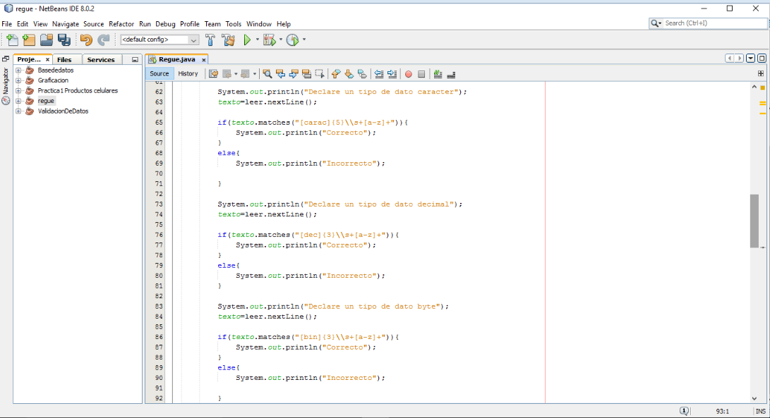Click the Comment lines icon in editor toolbar

click(x=438, y=74)
